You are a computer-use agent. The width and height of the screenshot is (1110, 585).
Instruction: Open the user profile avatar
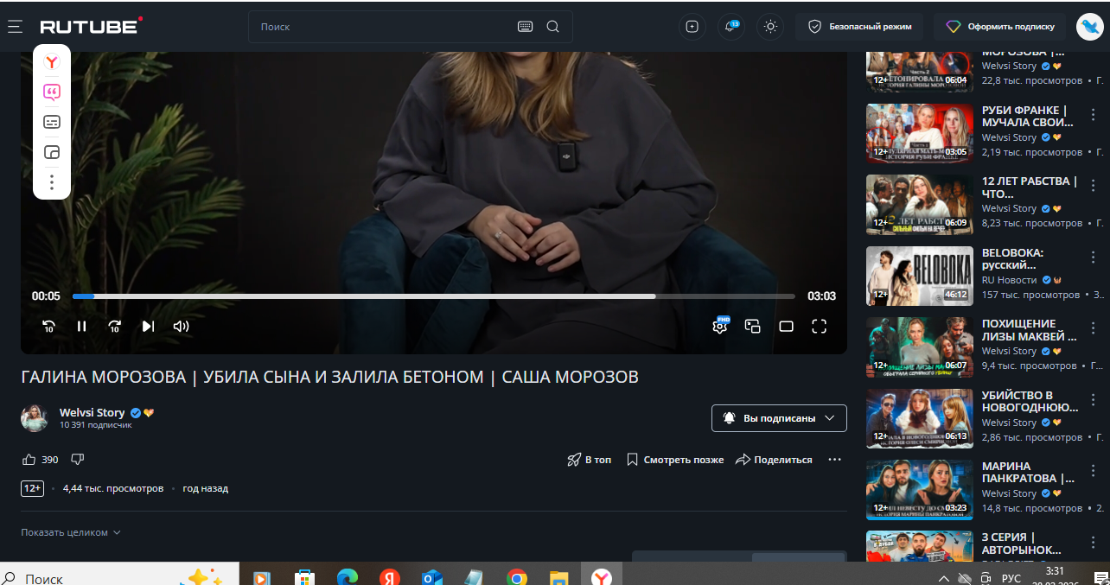click(x=1089, y=27)
